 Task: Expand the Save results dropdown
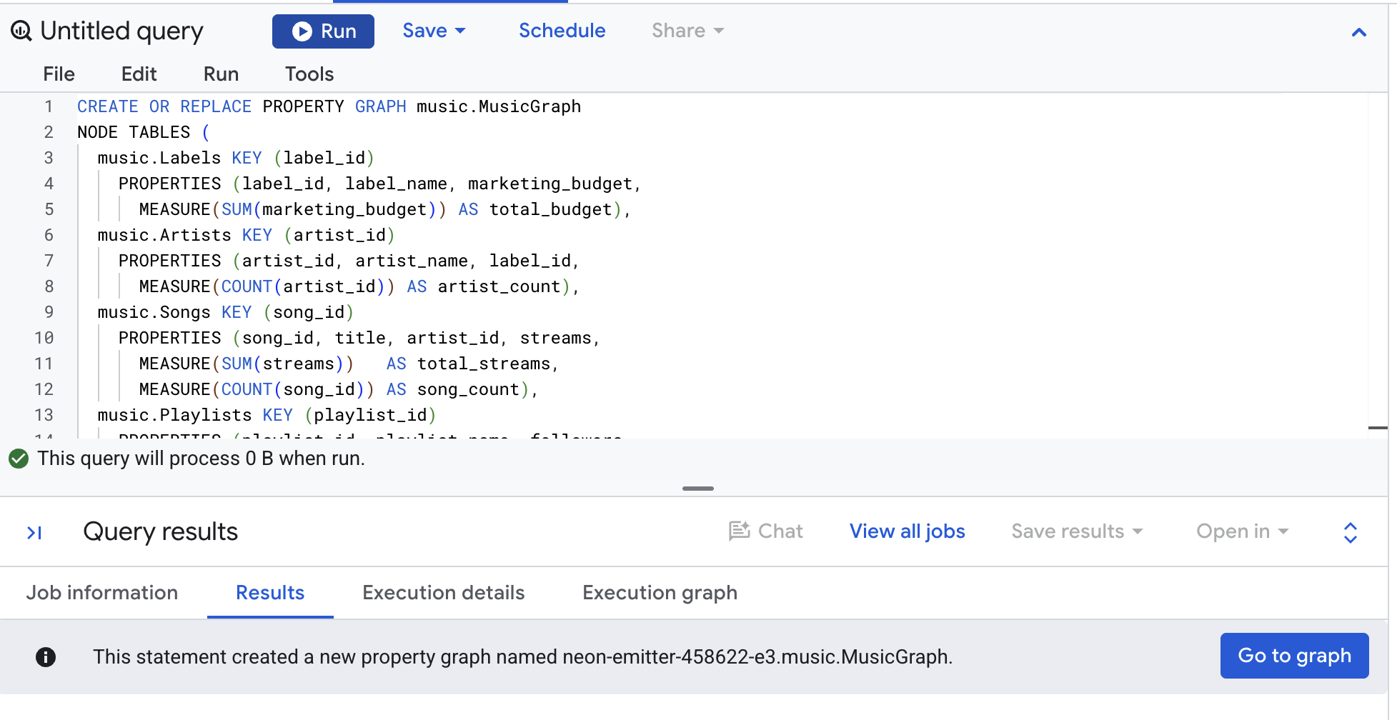point(1077,531)
